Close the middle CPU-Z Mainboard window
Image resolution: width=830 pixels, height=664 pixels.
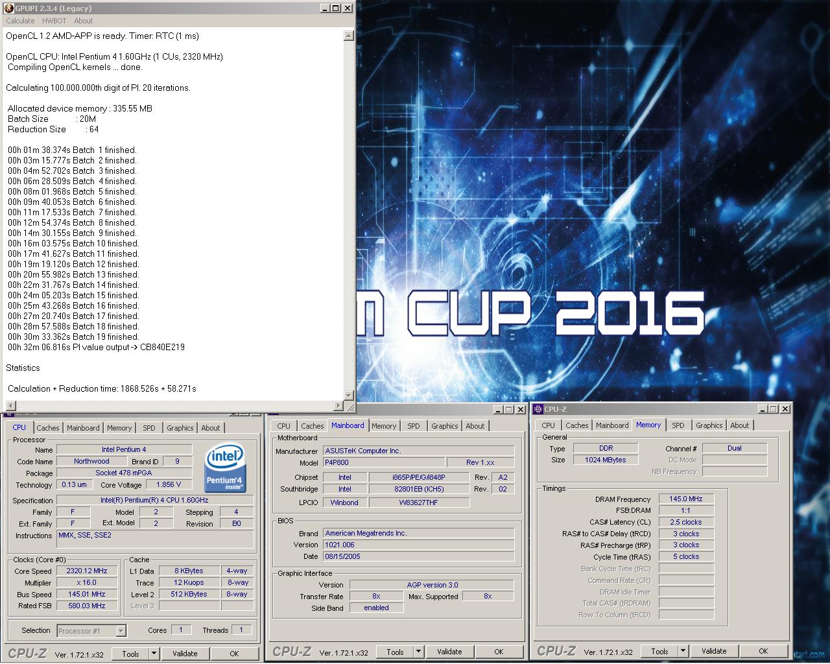coord(521,409)
